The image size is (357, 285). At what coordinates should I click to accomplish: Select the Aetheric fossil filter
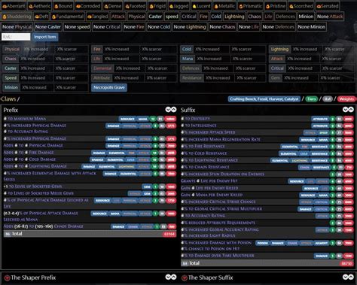click(x=40, y=6)
